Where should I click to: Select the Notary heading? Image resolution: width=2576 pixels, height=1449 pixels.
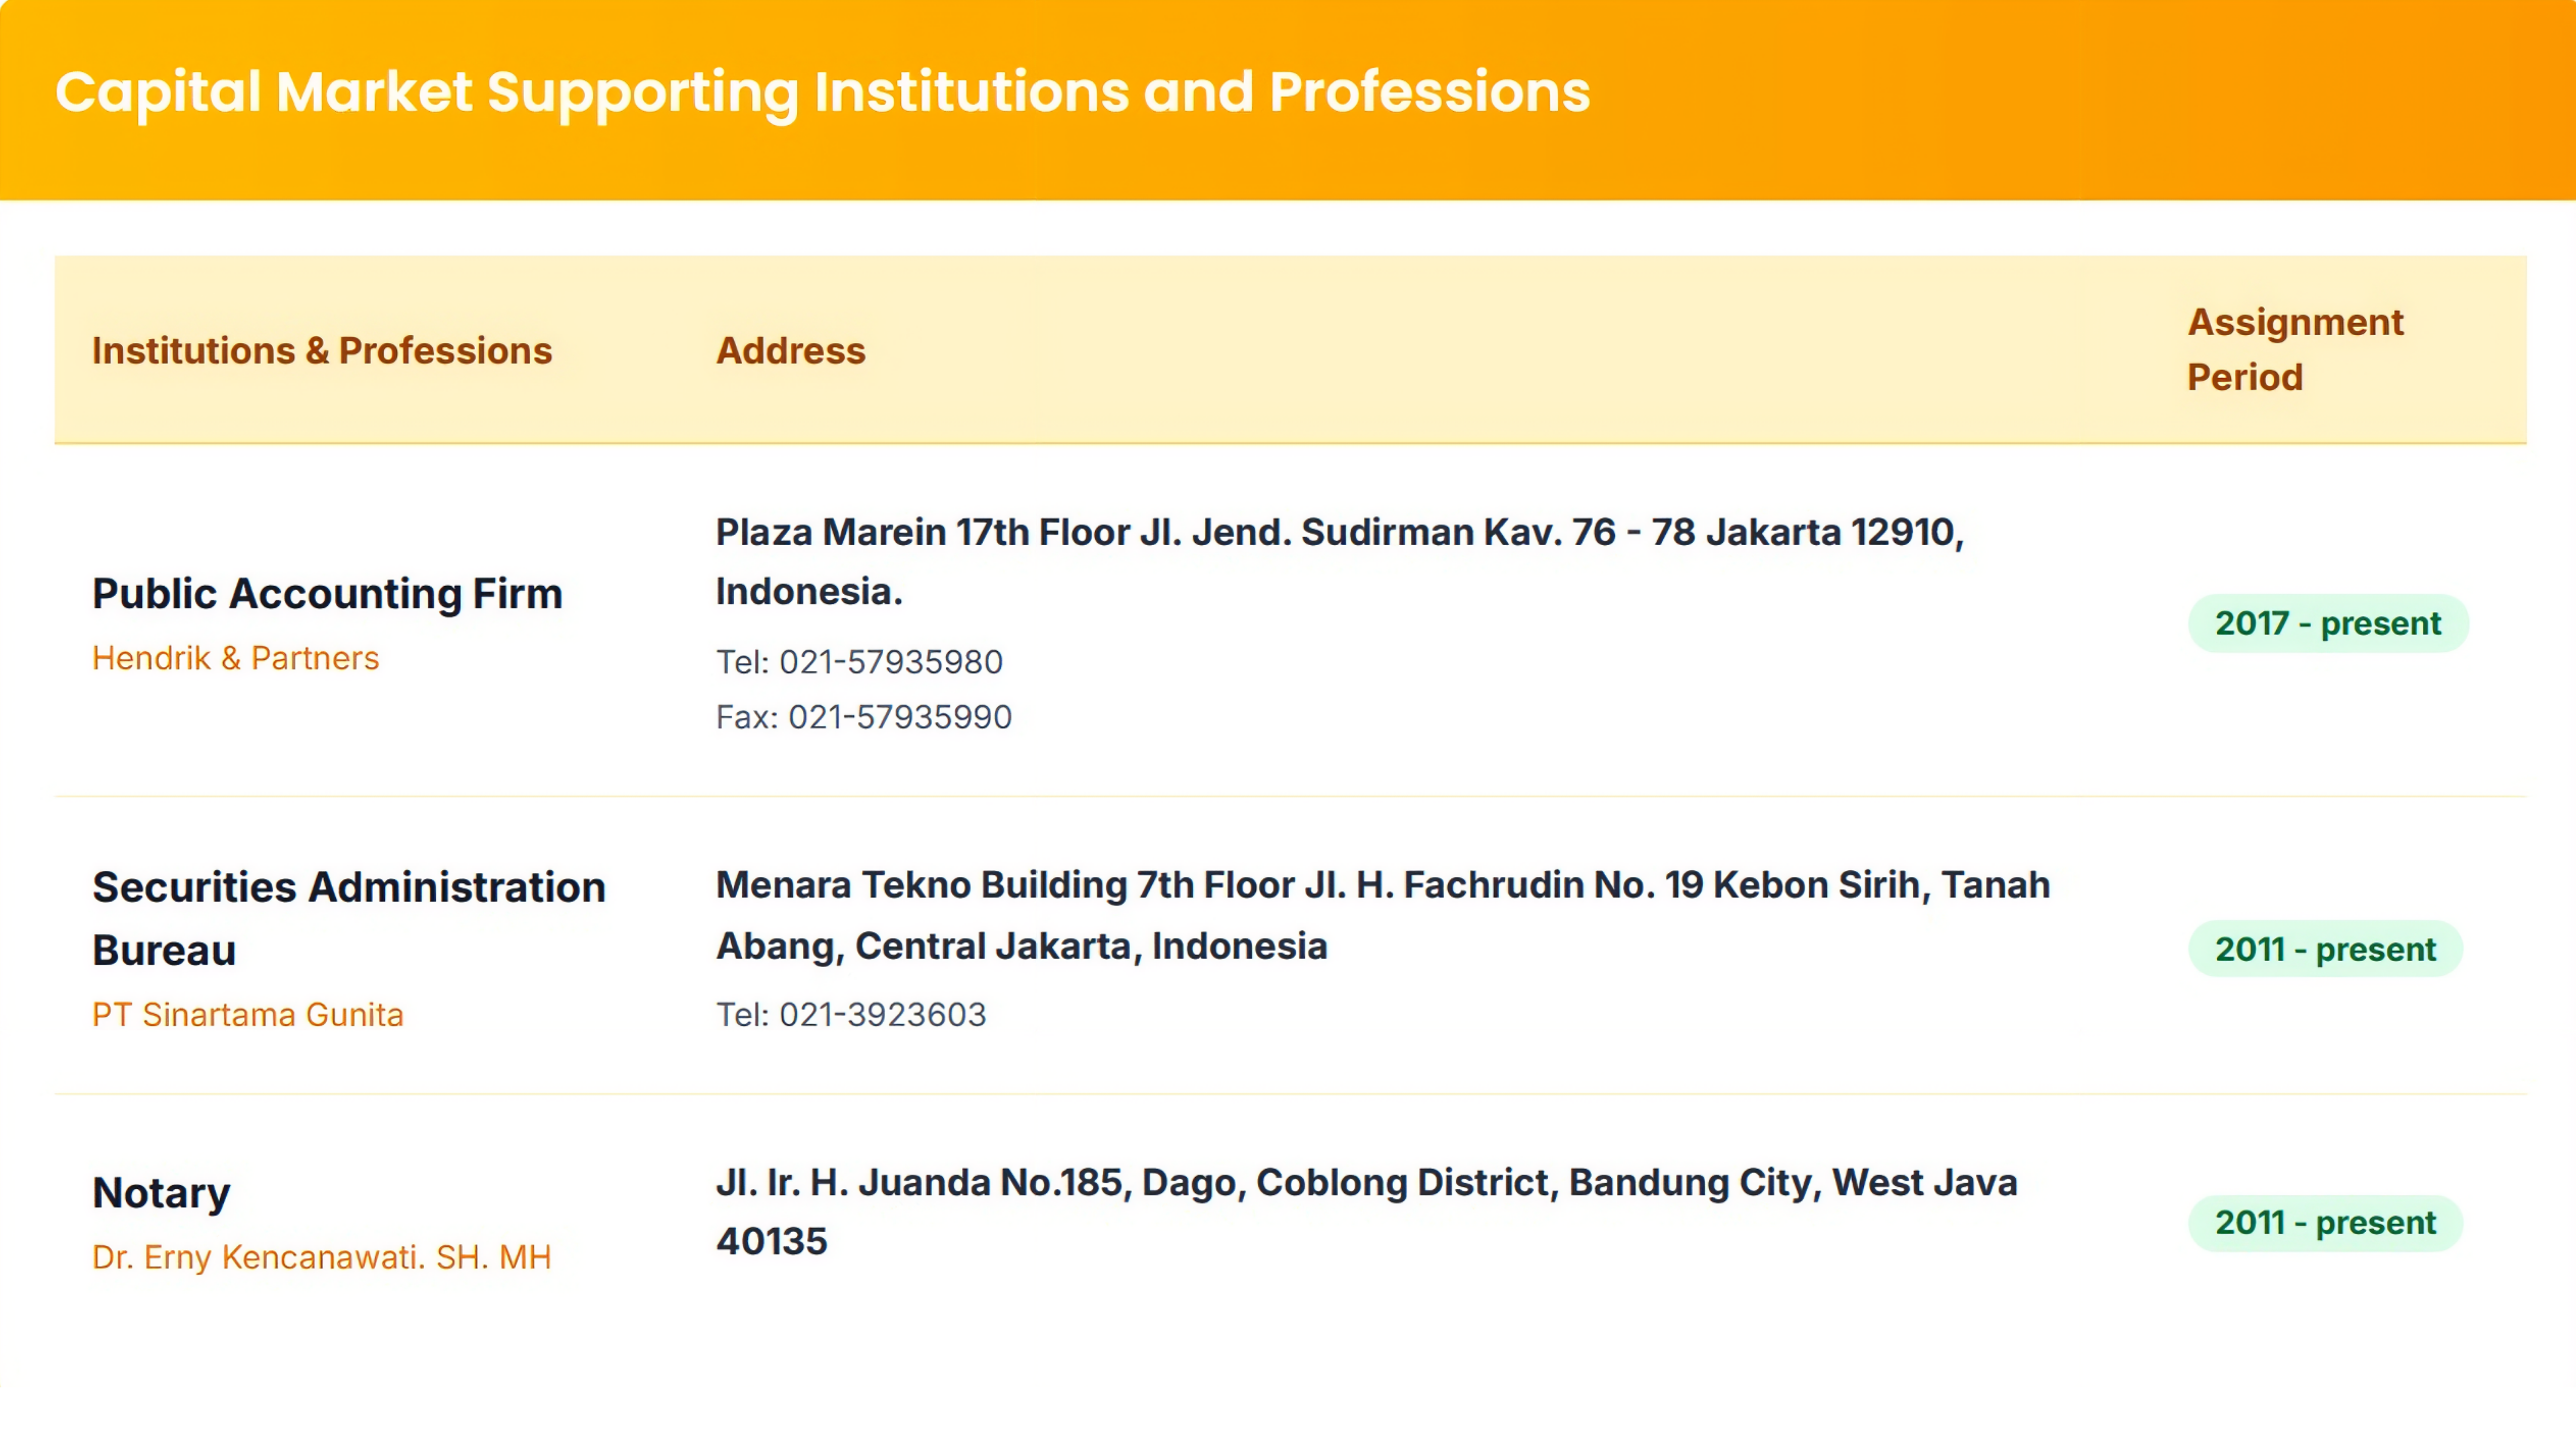161,1193
